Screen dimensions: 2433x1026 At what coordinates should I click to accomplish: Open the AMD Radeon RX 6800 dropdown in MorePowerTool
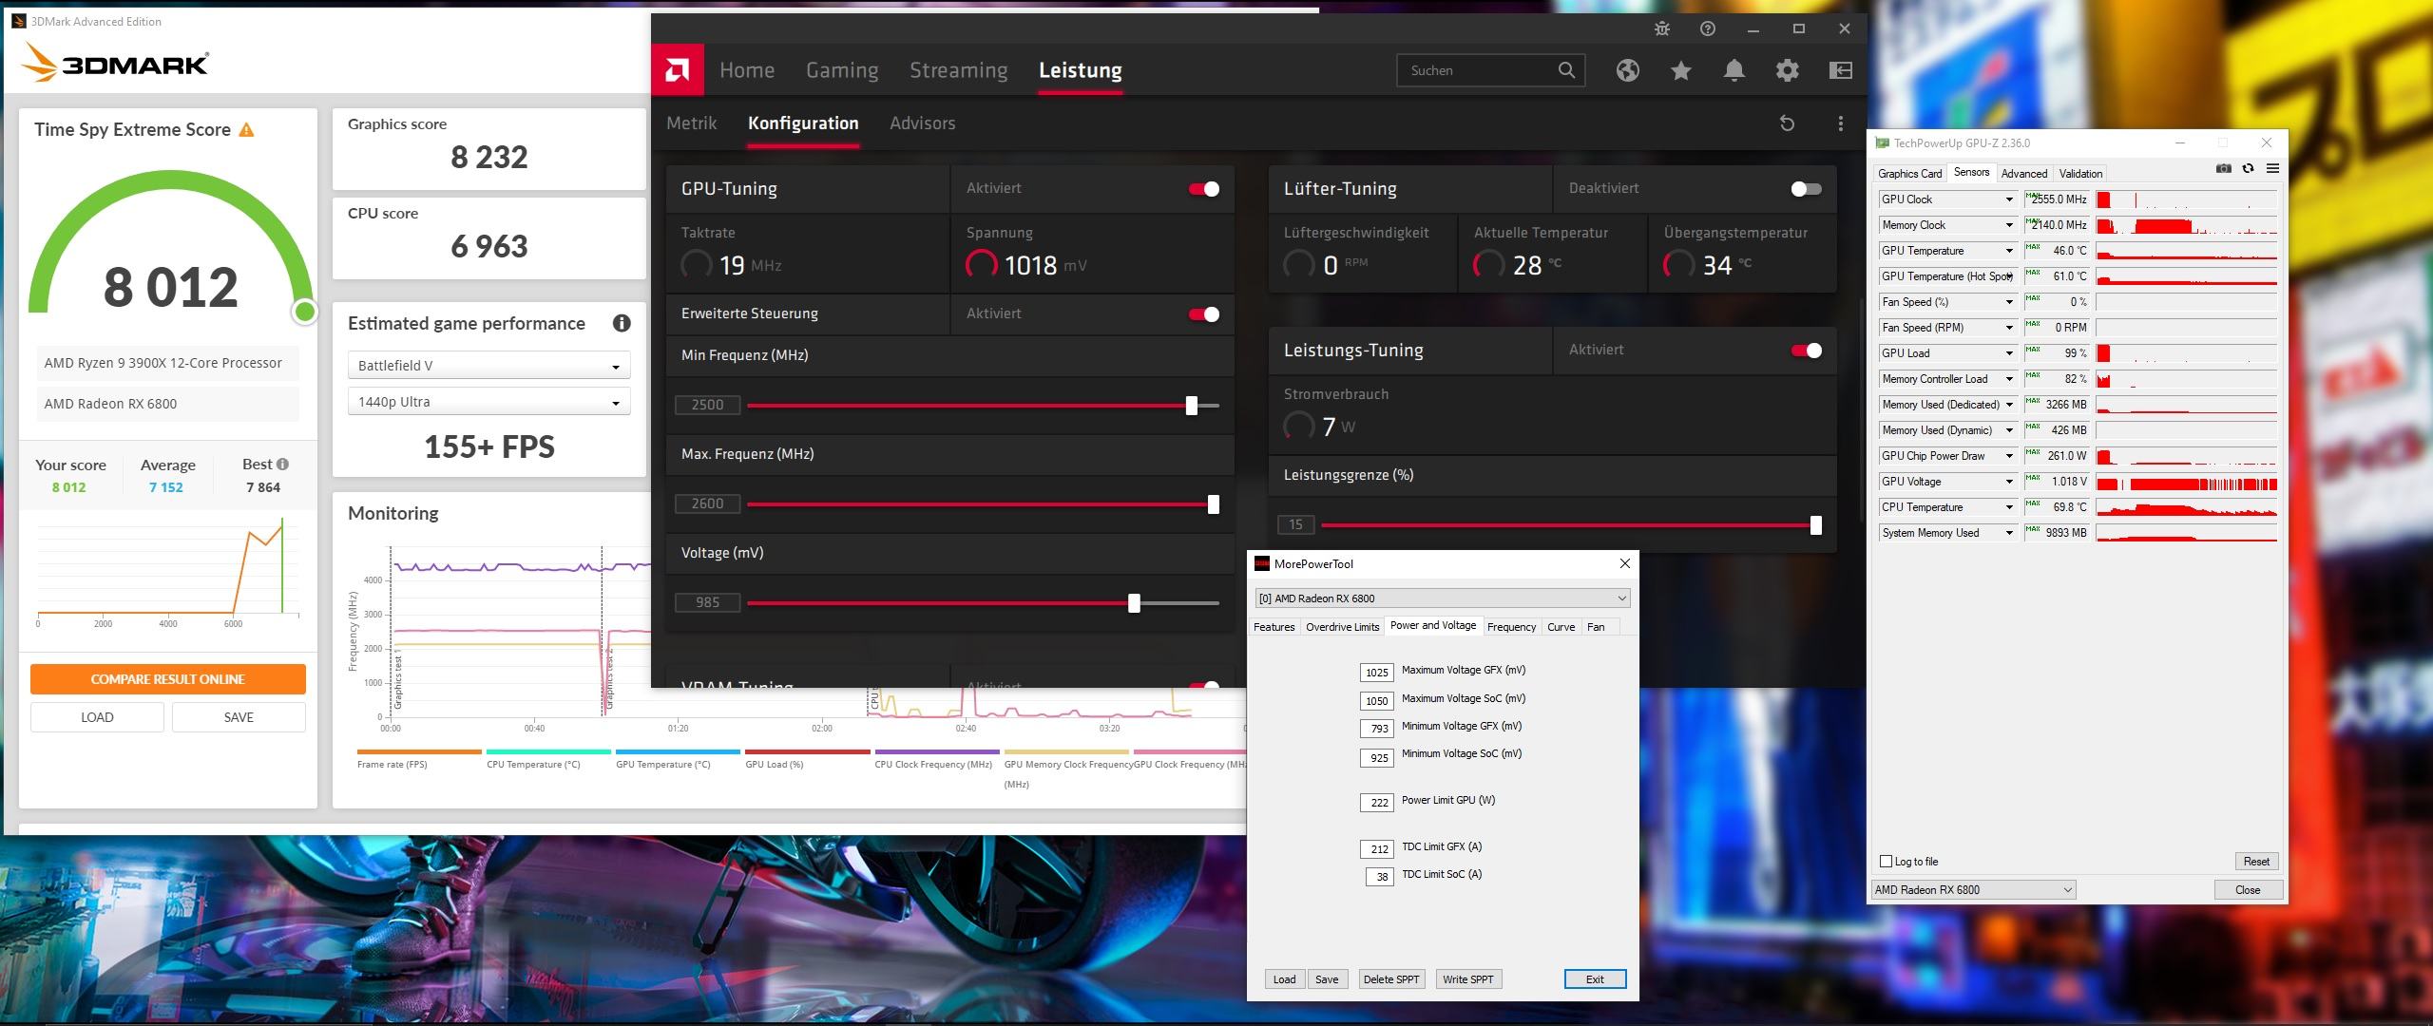point(1443,598)
